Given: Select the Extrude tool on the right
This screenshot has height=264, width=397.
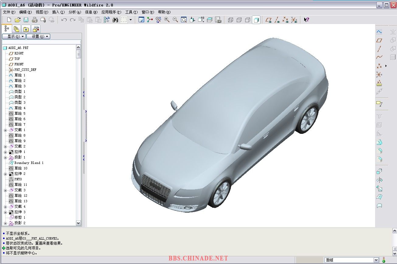Looking at the screenshot, I should pos(379,172).
